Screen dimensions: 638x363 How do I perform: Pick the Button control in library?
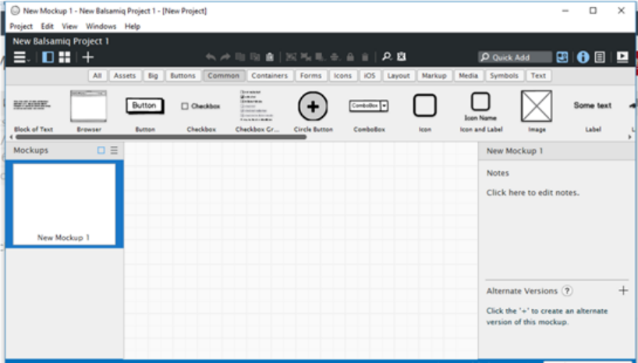145,111
